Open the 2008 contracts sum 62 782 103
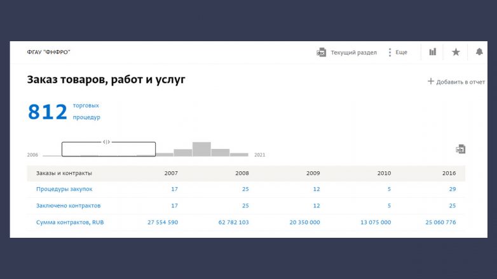The height and width of the screenshot is (279, 497). click(233, 222)
